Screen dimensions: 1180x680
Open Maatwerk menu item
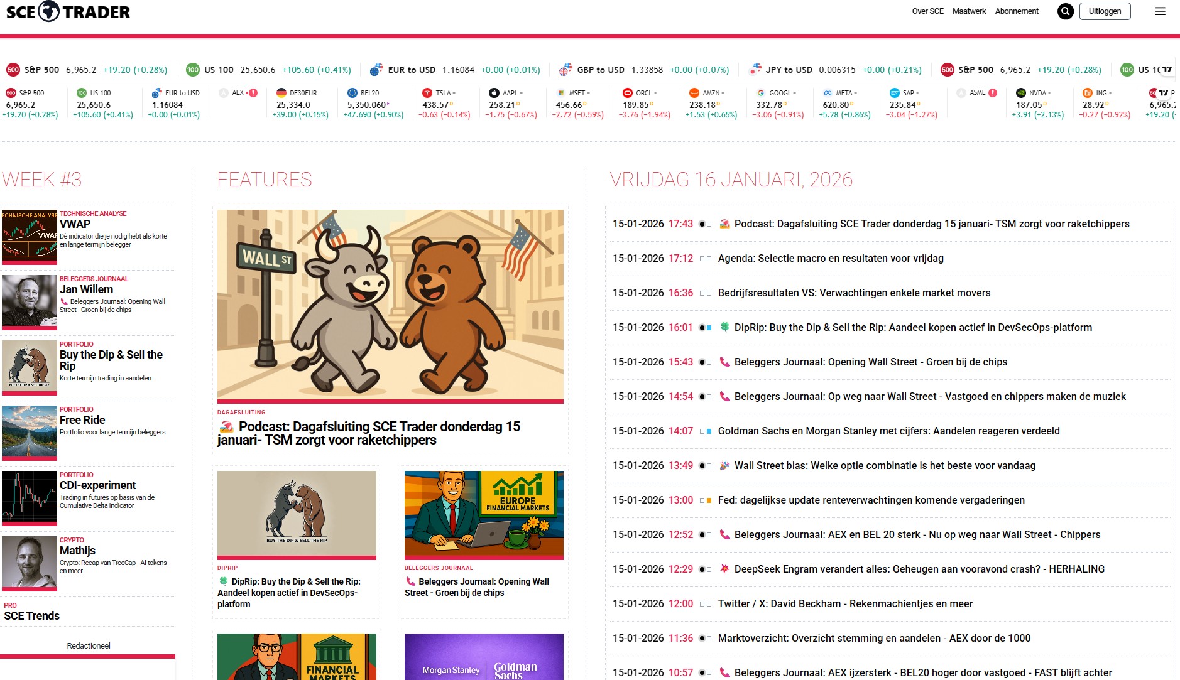[x=969, y=11]
